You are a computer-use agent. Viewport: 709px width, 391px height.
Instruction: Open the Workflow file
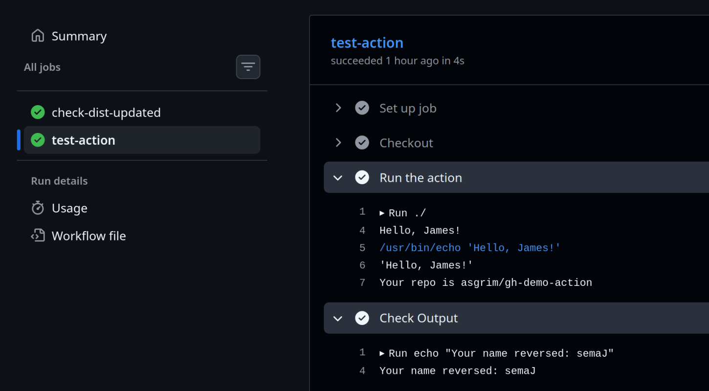point(89,236)
